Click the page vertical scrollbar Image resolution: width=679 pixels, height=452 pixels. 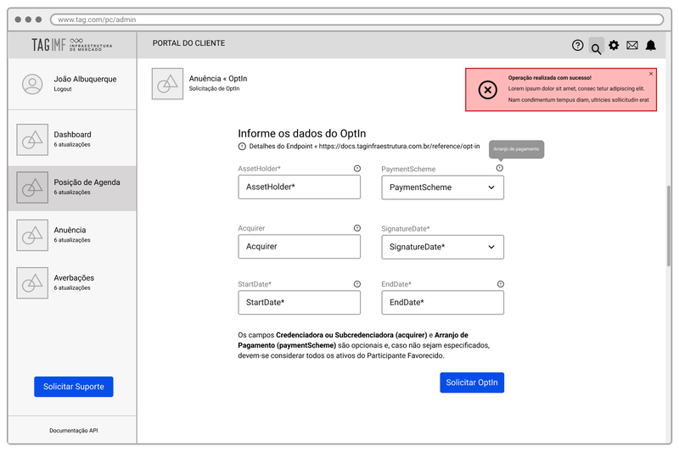669,226
